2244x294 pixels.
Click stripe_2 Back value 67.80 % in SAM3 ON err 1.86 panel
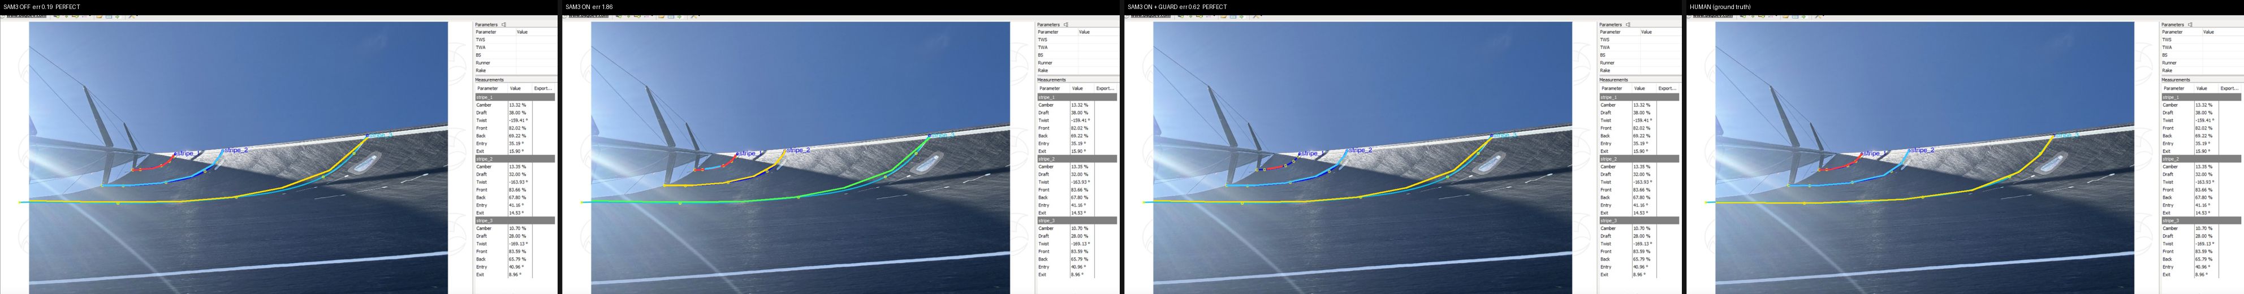pyautogui.click(x=1080, y=198)
